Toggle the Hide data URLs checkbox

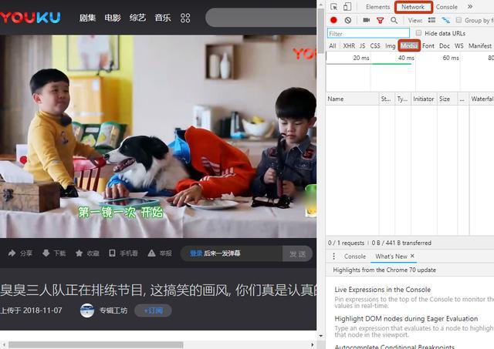pyautogui.click(x=418, y=32)
